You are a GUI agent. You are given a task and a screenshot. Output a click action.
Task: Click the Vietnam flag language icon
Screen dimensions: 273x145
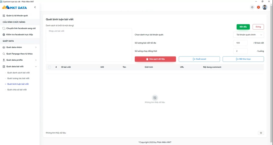(258, 7)
